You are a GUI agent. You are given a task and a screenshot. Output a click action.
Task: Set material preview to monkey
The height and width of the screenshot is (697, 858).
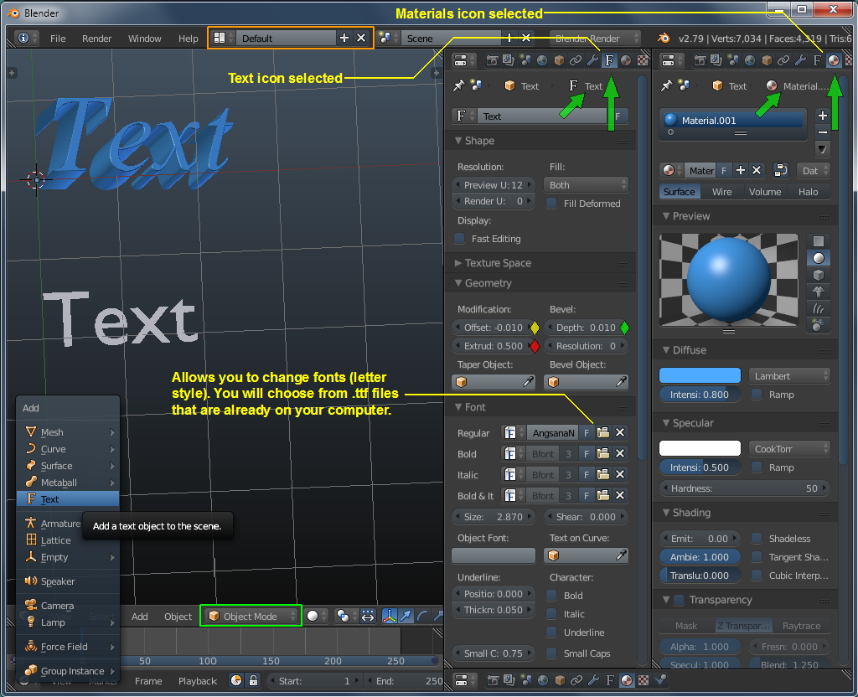click(818, 292)
